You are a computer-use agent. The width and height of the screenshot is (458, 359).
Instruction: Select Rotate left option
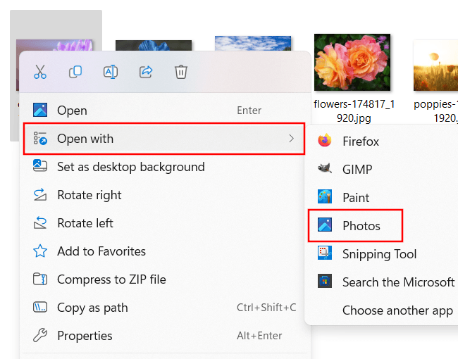[85, 223]
